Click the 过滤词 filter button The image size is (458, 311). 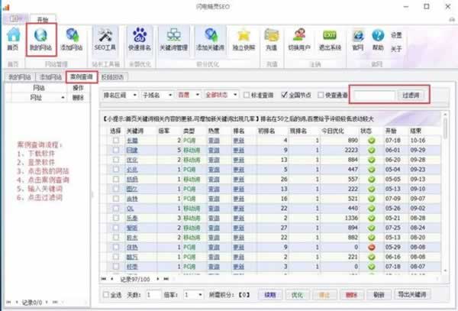pos(412,95)
